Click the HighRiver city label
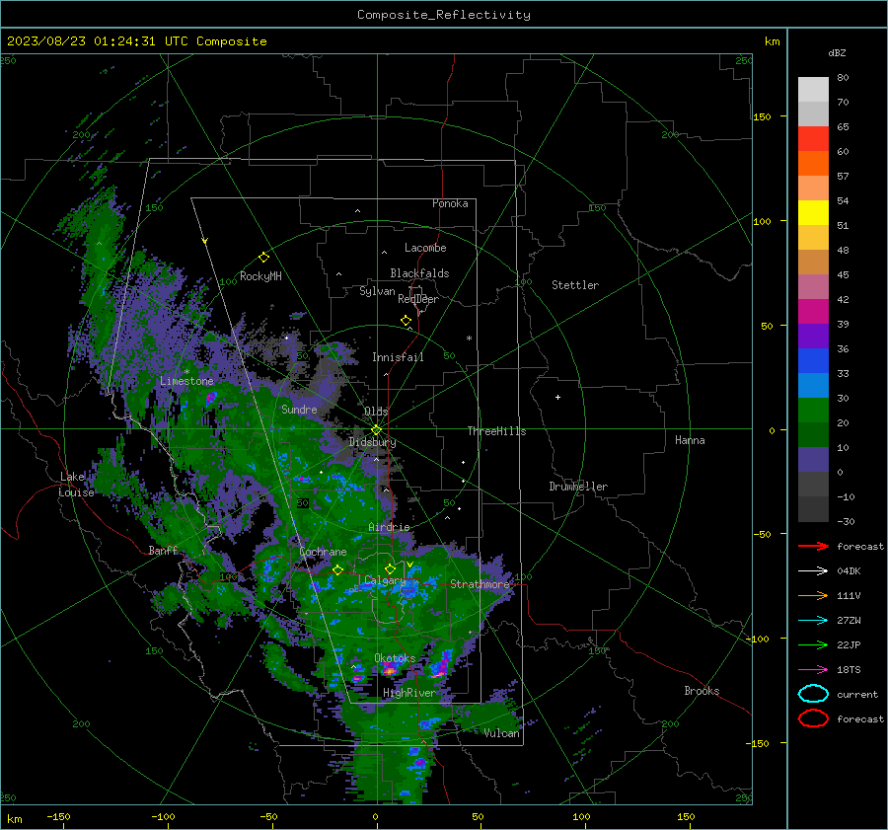This screenshot has width=888, height=830. tap(408, 693)
